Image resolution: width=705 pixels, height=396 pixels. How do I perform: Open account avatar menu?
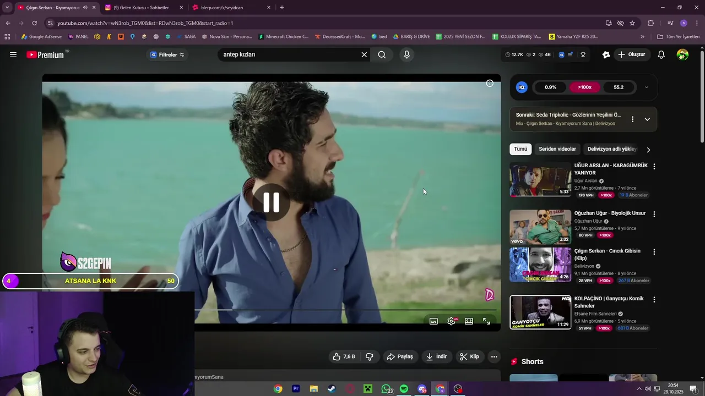(x=682, y=54)
